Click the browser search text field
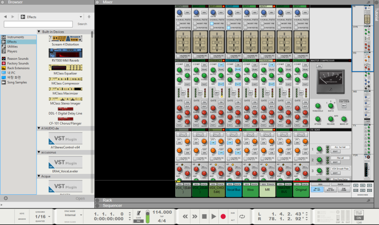Image resolution: width=379 pixels, height=225 pixels. click(38, 24)
